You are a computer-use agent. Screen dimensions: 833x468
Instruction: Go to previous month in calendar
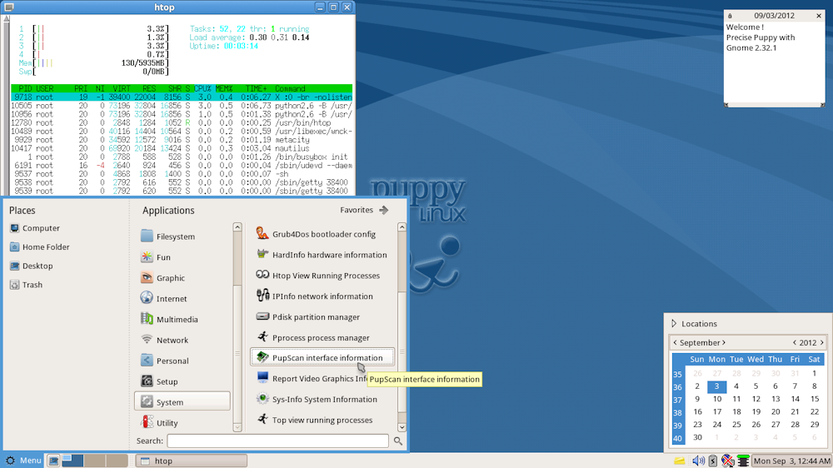(x=676, y=342)
